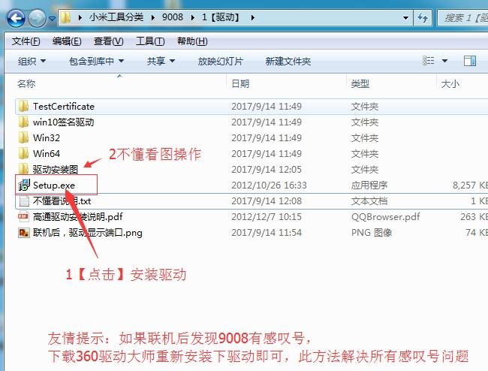Click the folder icon in address bar

65,17
